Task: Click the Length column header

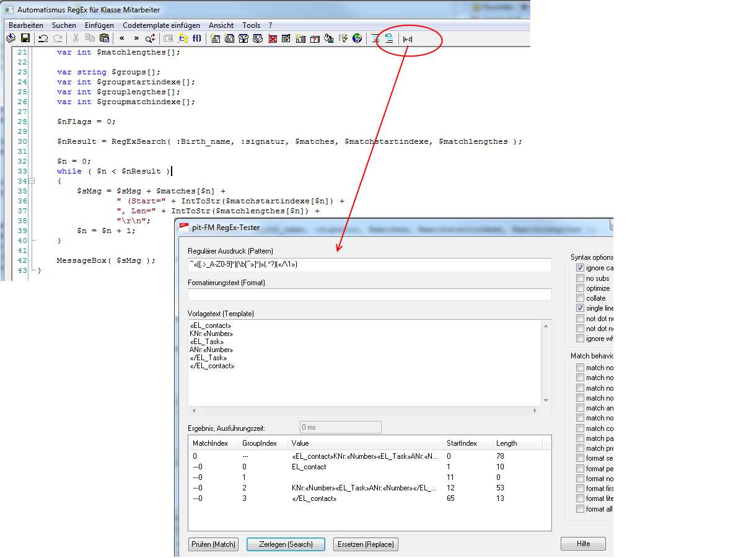Action: click(517, 443)
